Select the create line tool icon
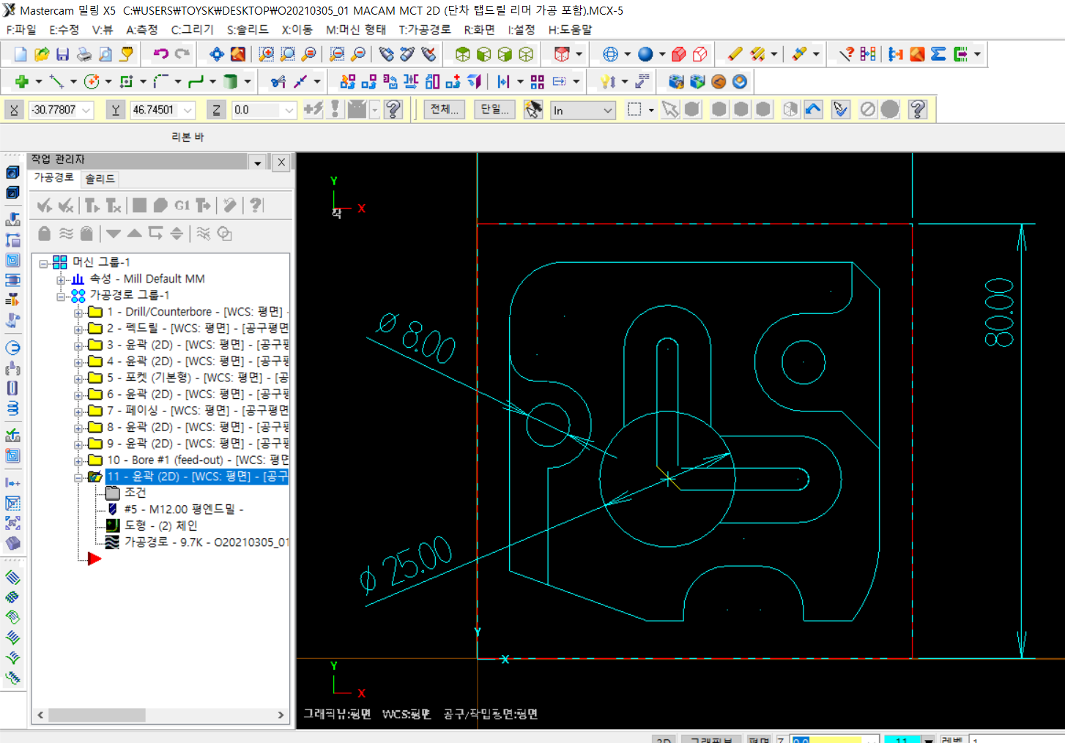Image resolution: width=1065 pixels, height=743 pixels. coord(56,82)
